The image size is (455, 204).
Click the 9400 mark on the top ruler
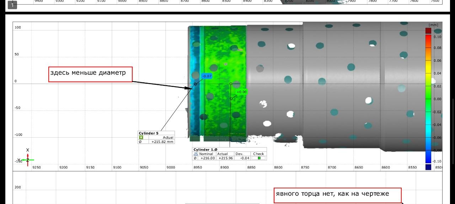[38, 1]
